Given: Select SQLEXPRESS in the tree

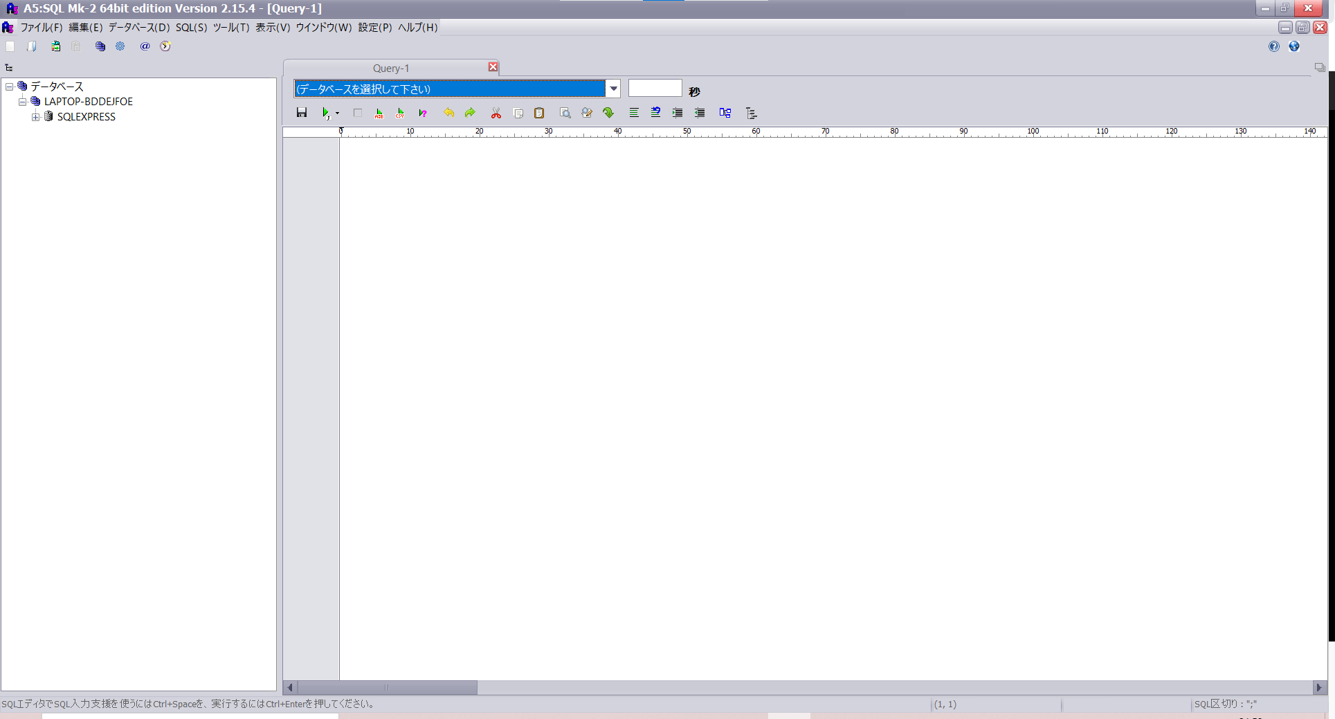Looking at the screenshot, I should coord(87,117).
